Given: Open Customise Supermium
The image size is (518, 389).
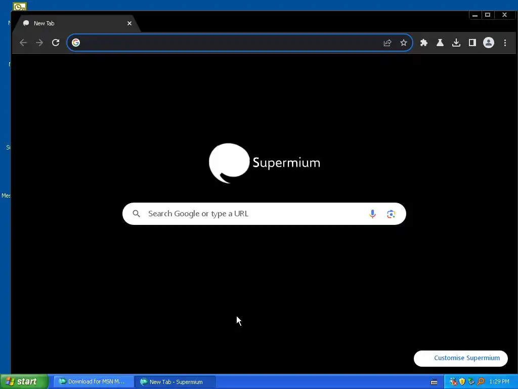Looking at the screenshot, I should (460, 358).
